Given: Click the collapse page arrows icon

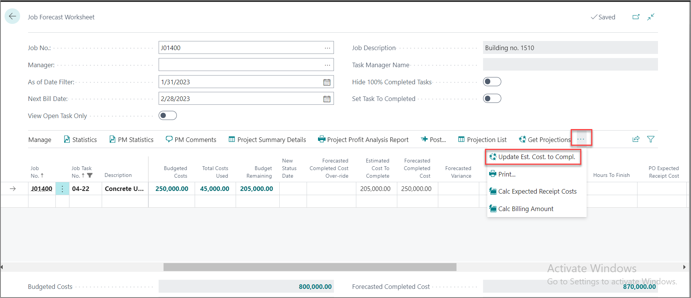Looking at the screenshot, I should tap(651, 17).
